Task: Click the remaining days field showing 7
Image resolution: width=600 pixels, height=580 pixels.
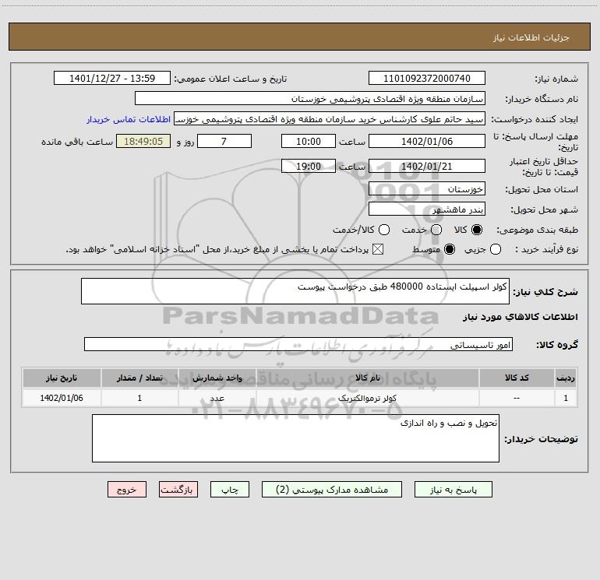Action: (224, 141)
